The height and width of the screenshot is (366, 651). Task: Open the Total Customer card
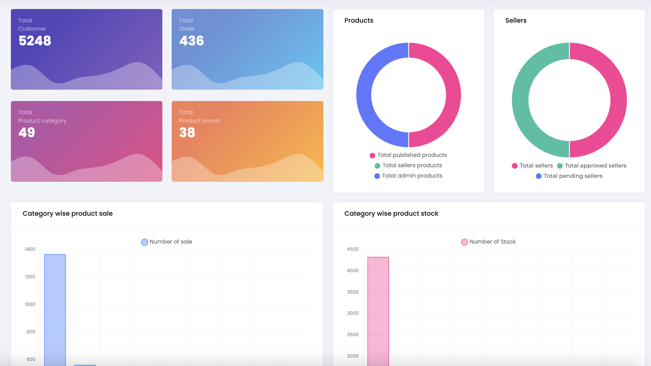click(x=86, y=49)
